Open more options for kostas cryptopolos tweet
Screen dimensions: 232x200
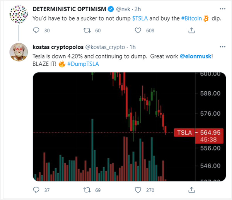[x=223, y=47]
